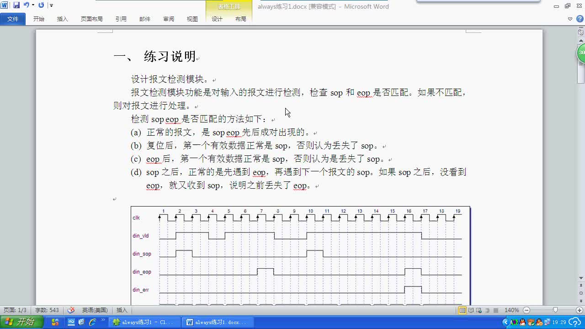Click the Word application icon in the title bar
The width and height of the screenshot is (585, 329).
4,5
